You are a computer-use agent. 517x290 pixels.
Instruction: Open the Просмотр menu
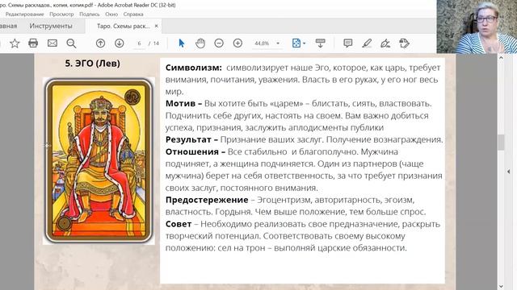click(x=61, y=14)
